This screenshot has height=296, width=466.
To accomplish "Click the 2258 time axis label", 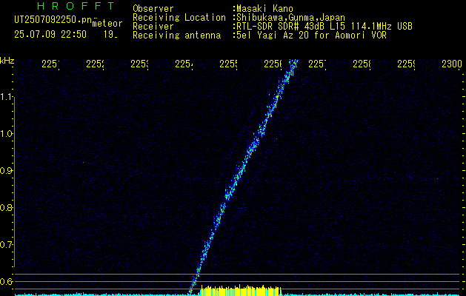I will click(362, 64).
